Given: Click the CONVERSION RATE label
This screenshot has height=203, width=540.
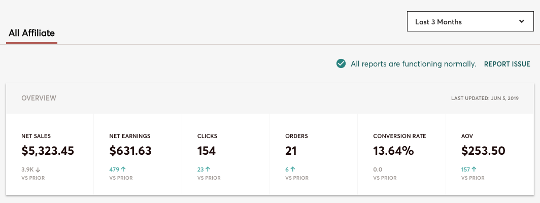Looking at the screenshot, I should point(399,136).
